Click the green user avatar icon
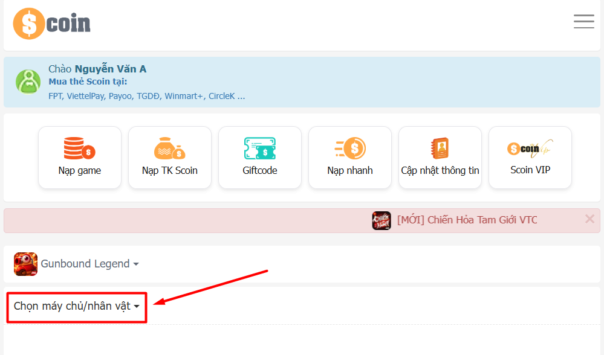The width and height of the screenshot is (604, 355). (x=28, y=82)
